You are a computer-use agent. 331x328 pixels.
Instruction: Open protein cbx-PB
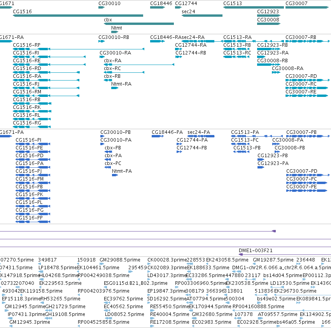[113, 148]
